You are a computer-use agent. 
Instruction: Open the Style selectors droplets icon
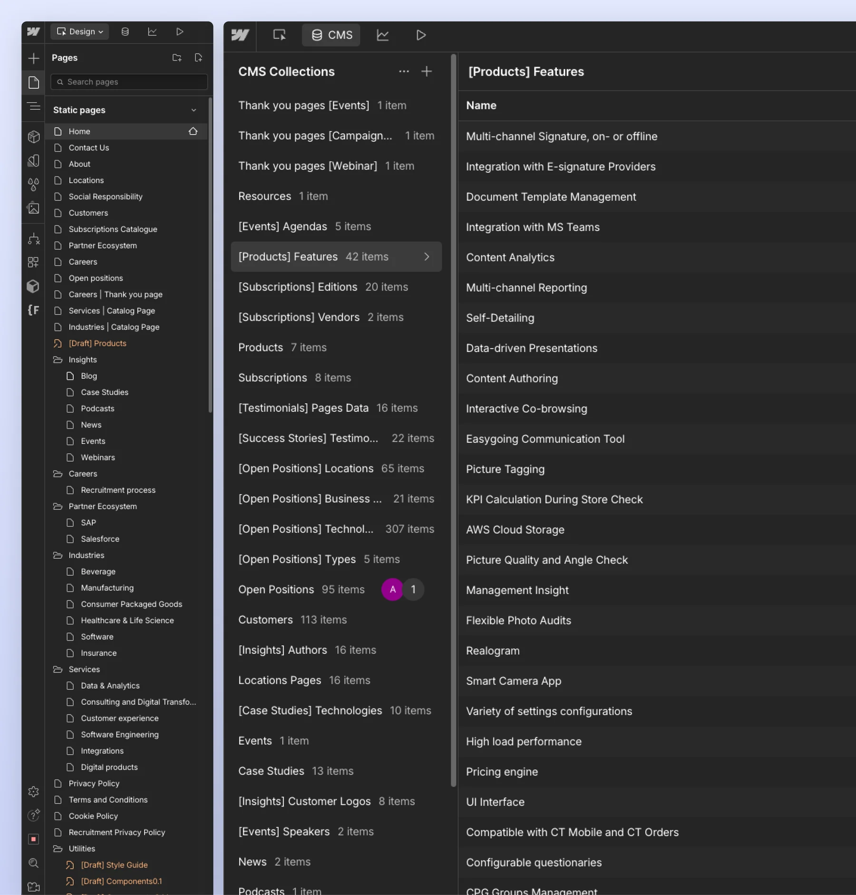click(x=33, y=185)
